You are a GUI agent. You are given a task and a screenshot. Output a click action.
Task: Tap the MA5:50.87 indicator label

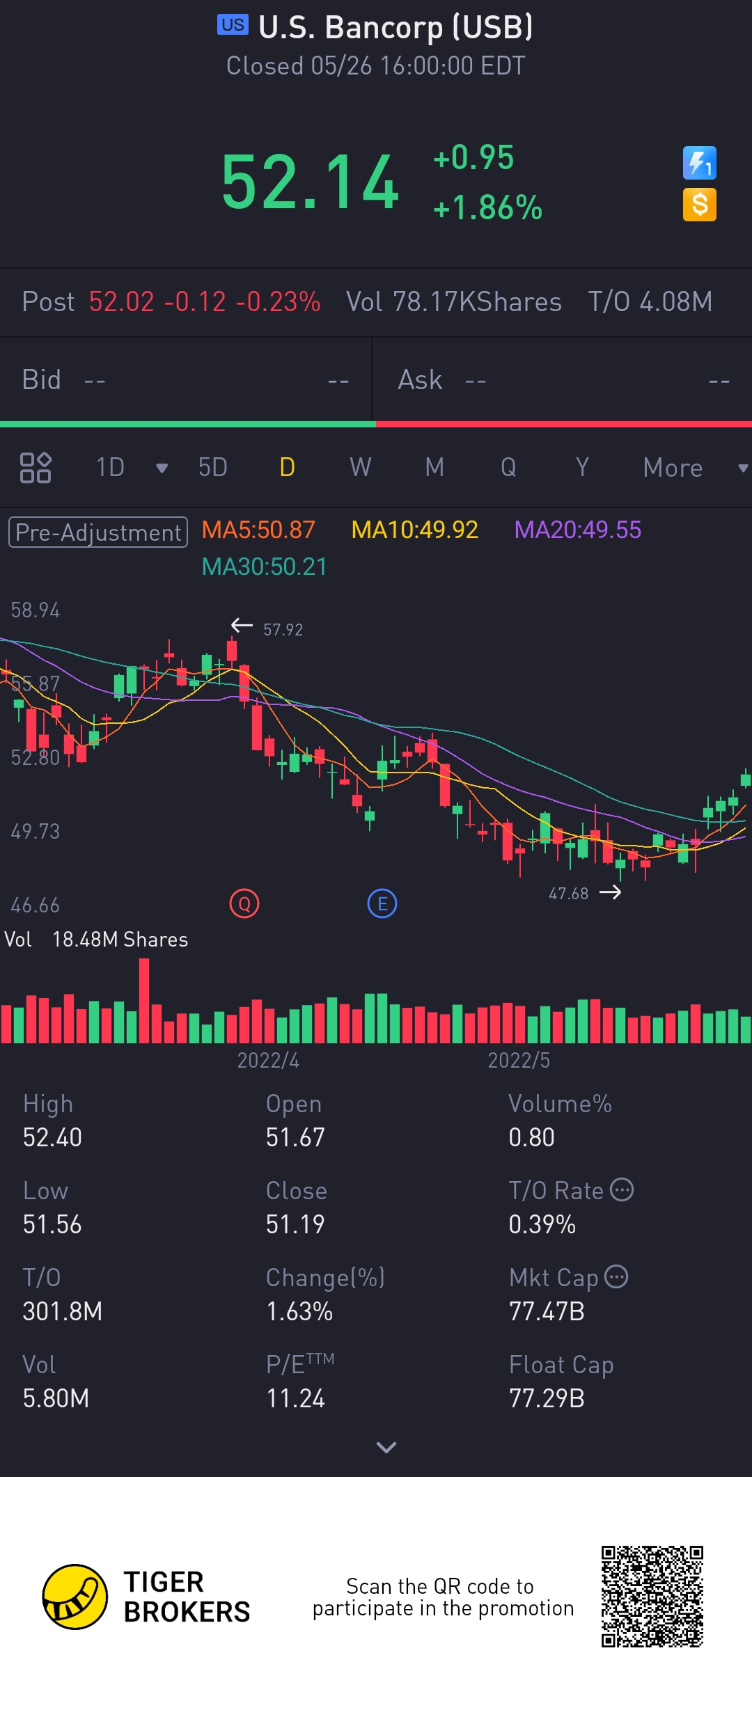[x=258, y=530]
